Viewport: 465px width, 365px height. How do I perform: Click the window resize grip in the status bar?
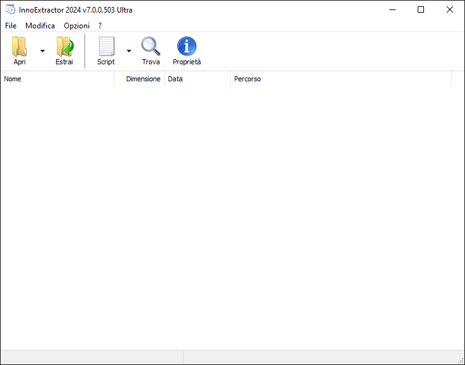(x=461, y=361)
